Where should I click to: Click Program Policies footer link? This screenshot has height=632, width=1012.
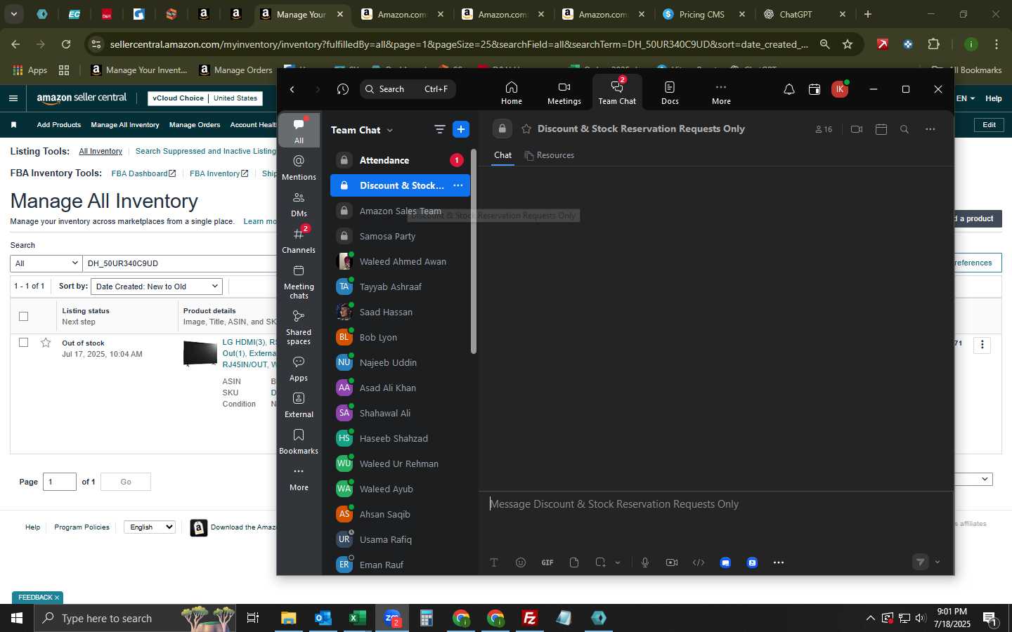pos(82,527)
